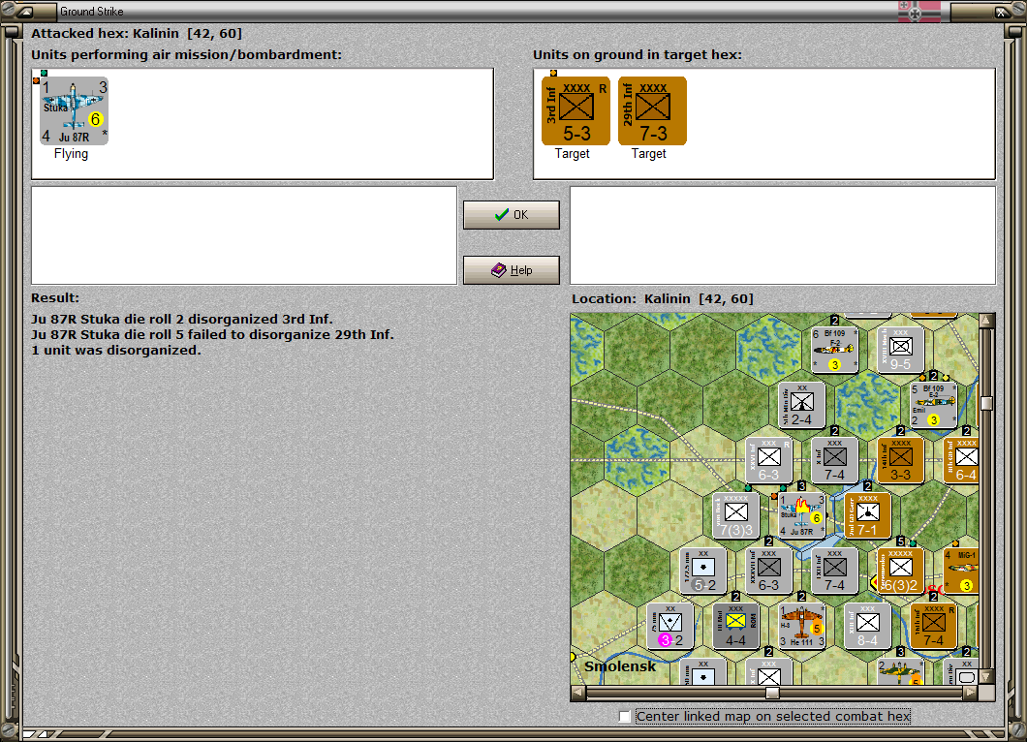
Task: Toggle Center linked map on selected combat hex
Action: pos(625,717)
